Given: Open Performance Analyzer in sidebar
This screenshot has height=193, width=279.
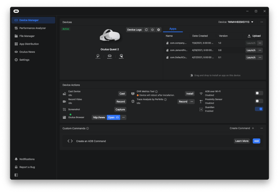Looking at the screenshot, I should click(33, 28).
